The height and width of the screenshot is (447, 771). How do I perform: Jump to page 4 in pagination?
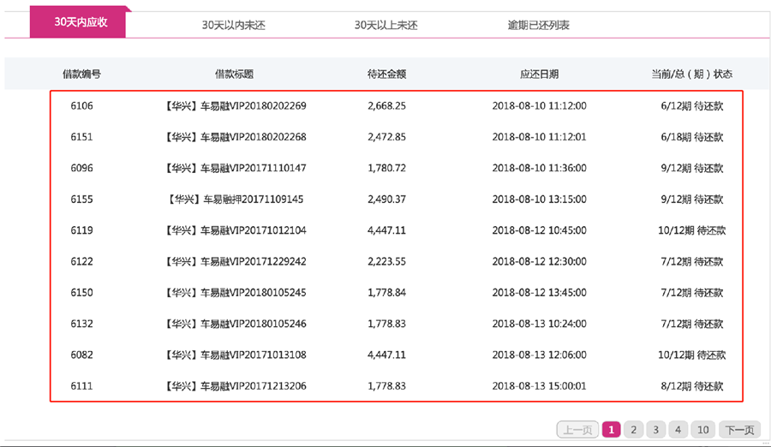[x=678, y=430]
